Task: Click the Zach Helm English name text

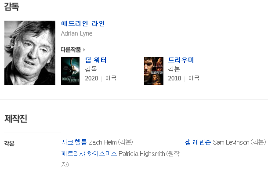Action: click(103, 142)
